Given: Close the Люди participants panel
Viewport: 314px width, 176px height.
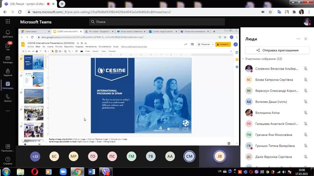Looking at the screenshot, I should [x=306, y=39].
